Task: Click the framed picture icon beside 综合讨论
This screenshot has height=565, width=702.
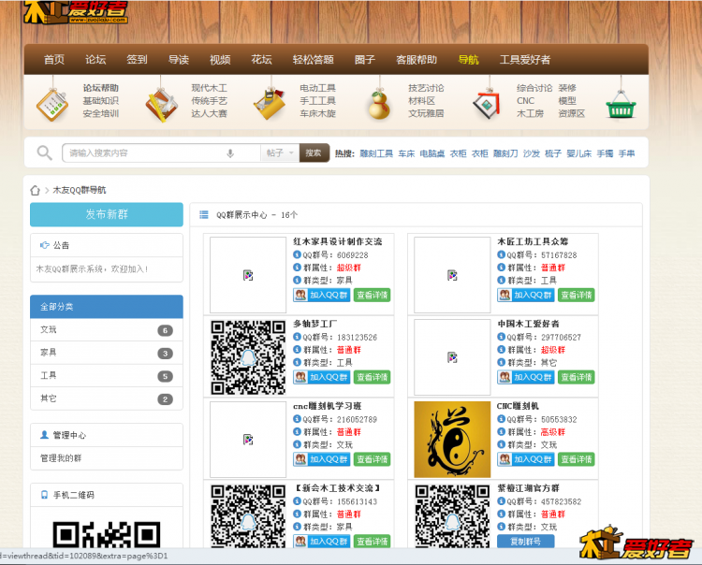Action: (x=487, y=104)
